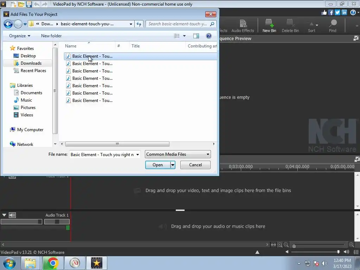Select Recent Places in navigation pane
360x270 pixels.
[33, 70]
